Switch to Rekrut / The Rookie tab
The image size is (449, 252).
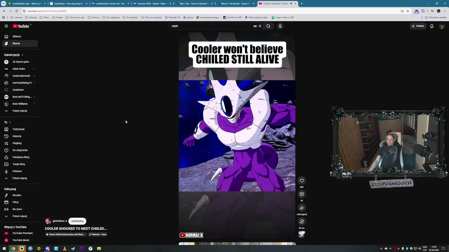click(x=235, y=3)
